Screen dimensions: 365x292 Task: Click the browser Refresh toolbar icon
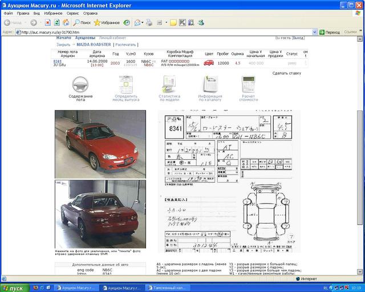[57, 23]
